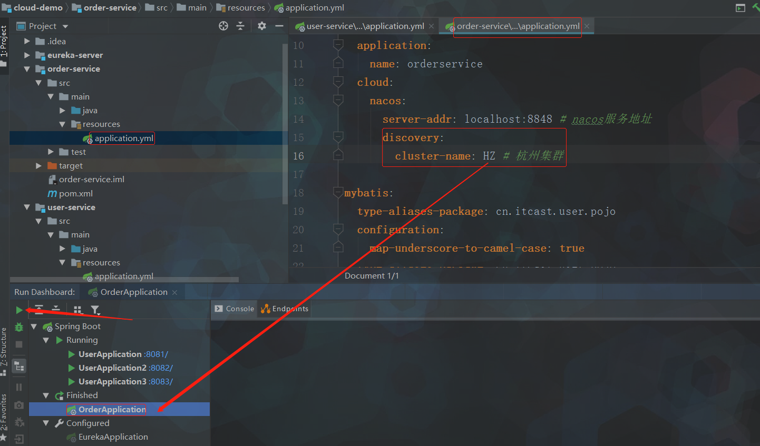Select UserApplication2 in the Running list
Viewport: 760px width, 446px height.
112,368
